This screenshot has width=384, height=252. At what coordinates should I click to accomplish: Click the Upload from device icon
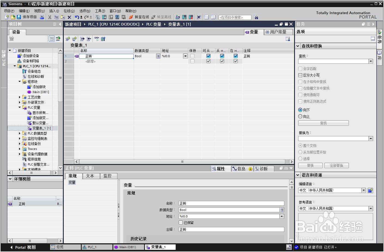pyautogui.click(x=111, y=17)
